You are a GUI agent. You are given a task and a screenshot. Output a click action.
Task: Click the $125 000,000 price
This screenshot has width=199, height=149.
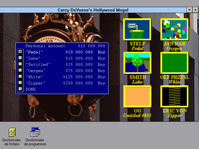78,77
